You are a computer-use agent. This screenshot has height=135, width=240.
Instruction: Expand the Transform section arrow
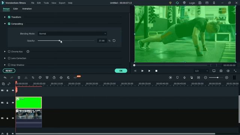coord(5,17)
